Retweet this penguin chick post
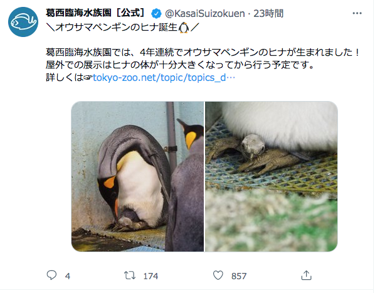375x293 pixels. click(x=130, y=275)
